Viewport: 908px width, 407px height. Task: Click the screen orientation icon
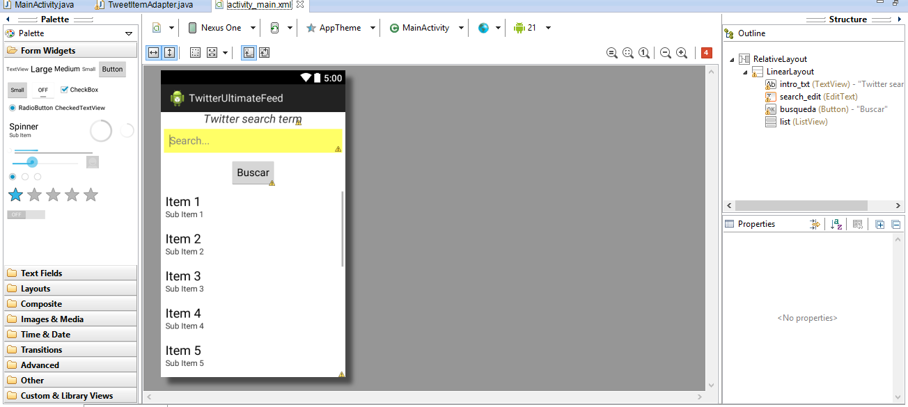(x=274, y=28)
